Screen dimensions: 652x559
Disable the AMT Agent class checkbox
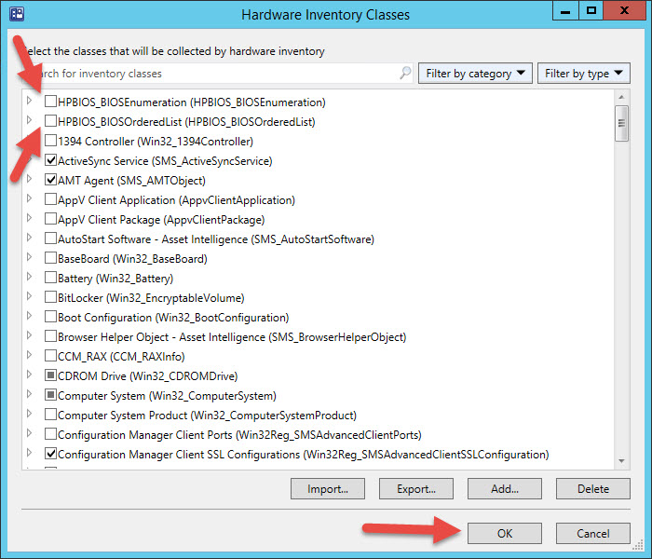(x=50, y=181)
